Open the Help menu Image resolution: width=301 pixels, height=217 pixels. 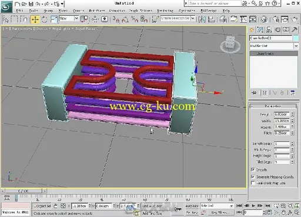point(226,11)
